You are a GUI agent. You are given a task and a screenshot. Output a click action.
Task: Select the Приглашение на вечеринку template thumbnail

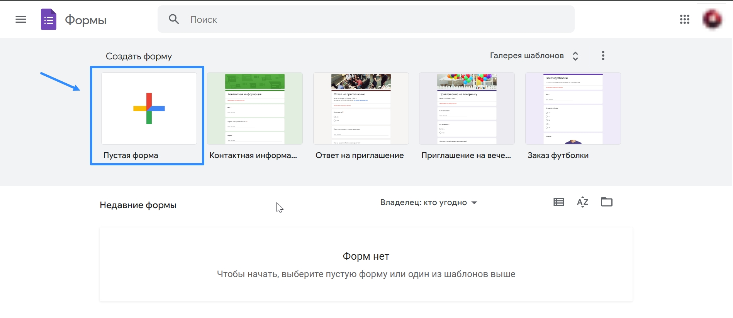467,109
